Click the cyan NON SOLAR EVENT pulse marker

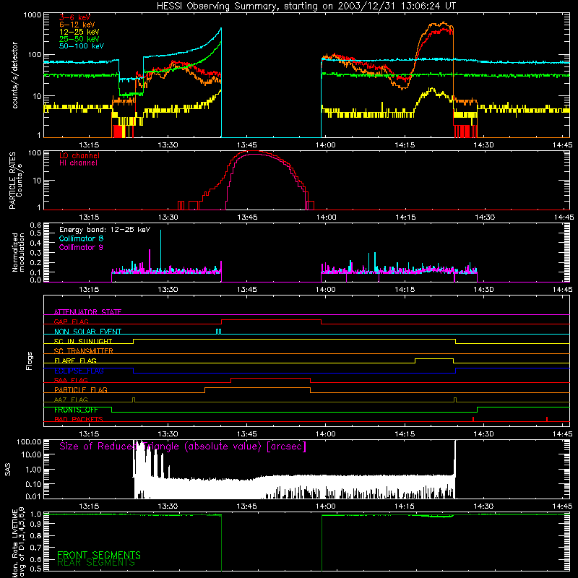pyautogui.click(x=218, y=332)
